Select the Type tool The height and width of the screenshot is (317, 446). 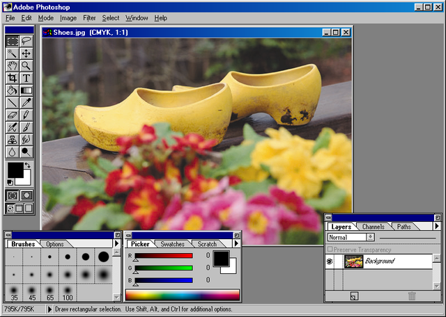(x=26, y=78)
